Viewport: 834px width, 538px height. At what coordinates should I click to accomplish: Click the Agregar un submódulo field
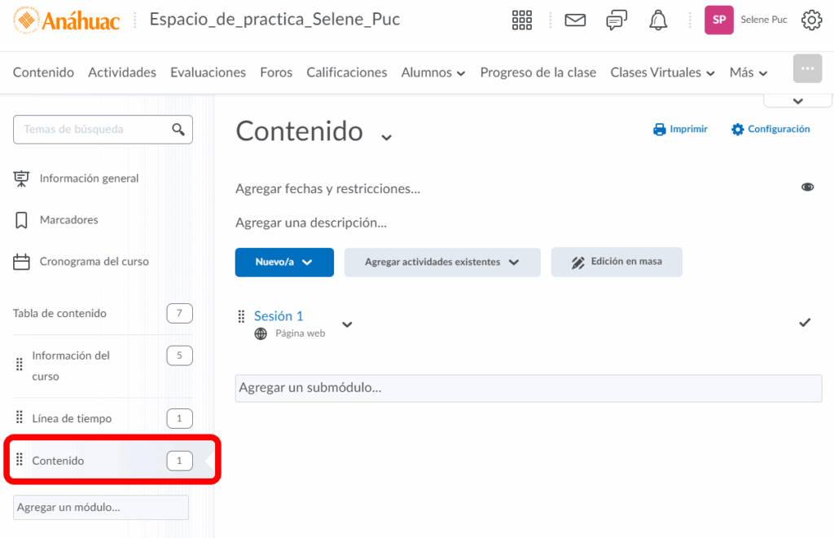tap(528, 388)
